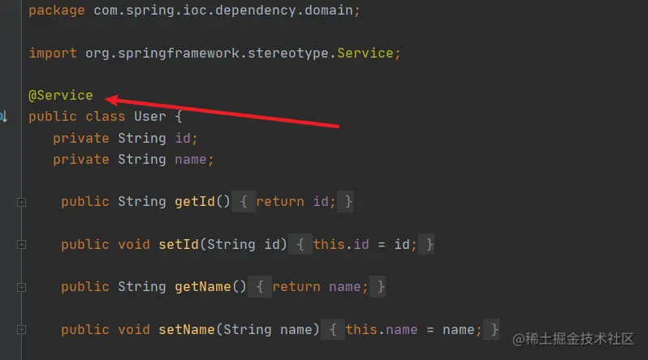Click the setName method name

187,329
